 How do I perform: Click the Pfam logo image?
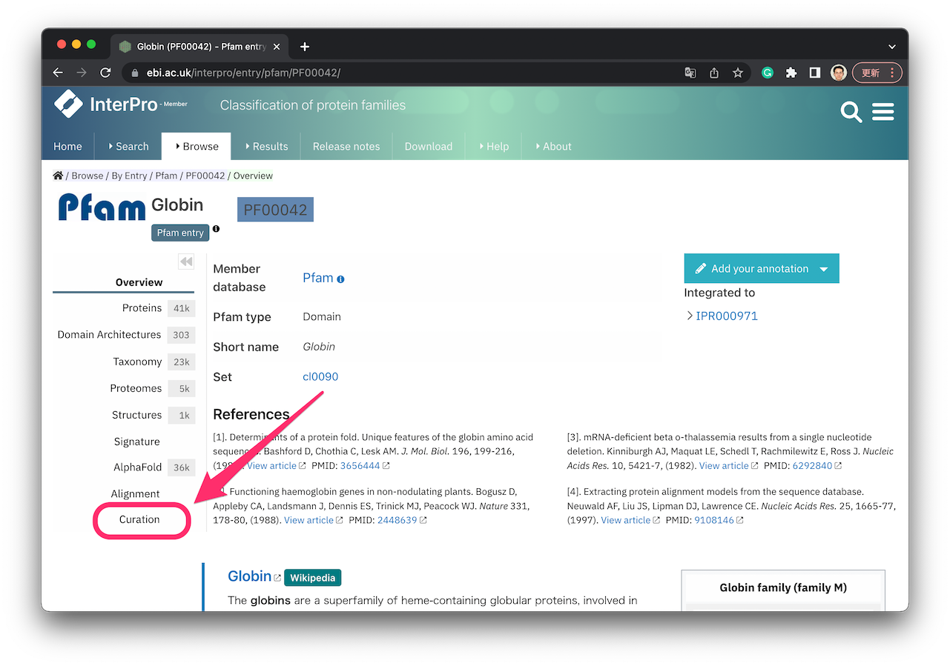click(102, 207)
